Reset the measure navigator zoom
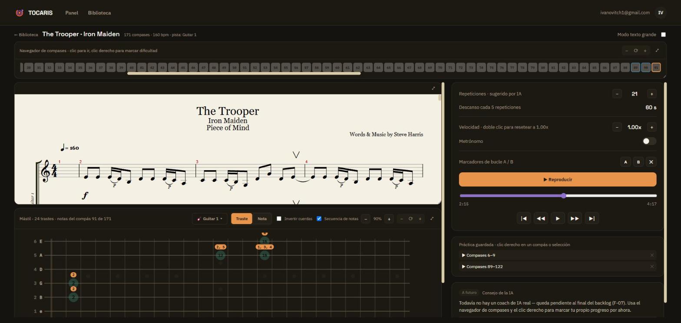This screenshot has width=681, height=323. pyautogui.click(x=636, y=51)
